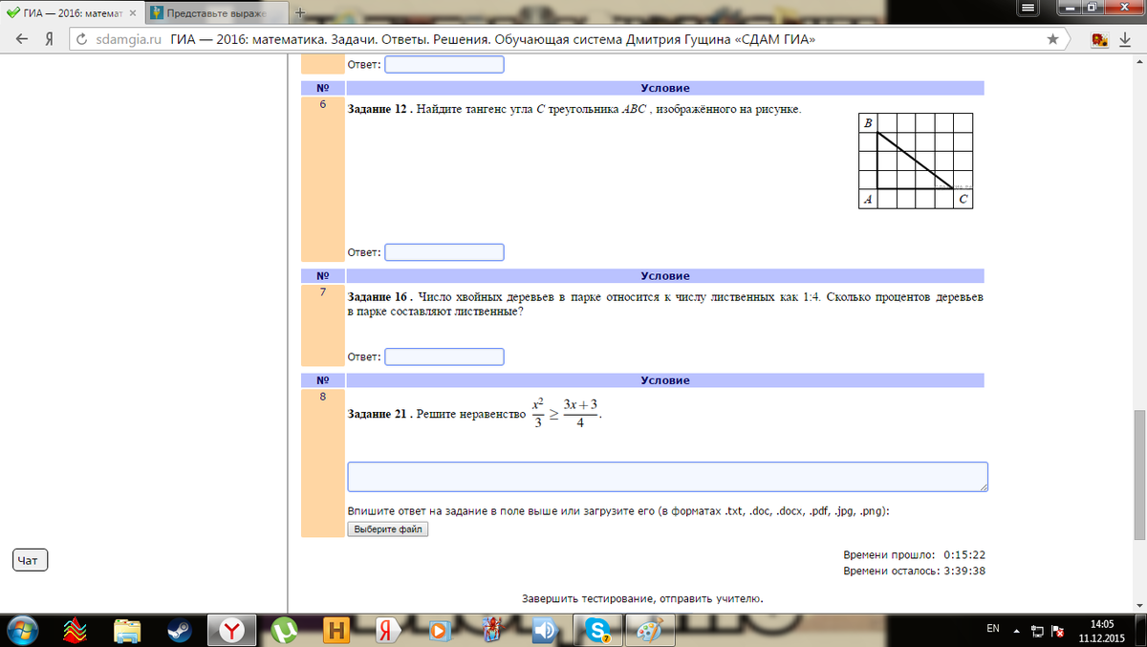Open the speaker app in the taskbar
1147x647 pixels.
(x=545, y=630)
